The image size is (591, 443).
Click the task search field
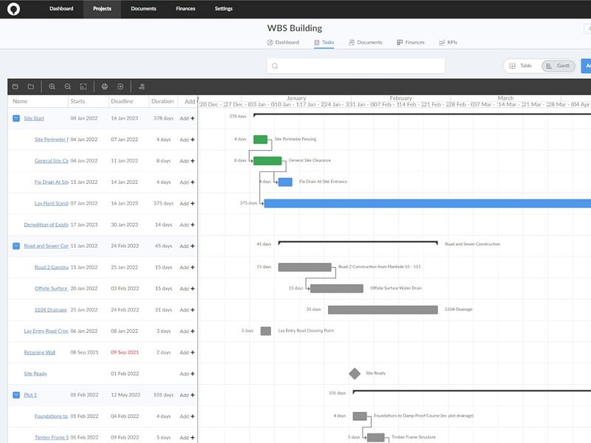click(x=356, y=66)
